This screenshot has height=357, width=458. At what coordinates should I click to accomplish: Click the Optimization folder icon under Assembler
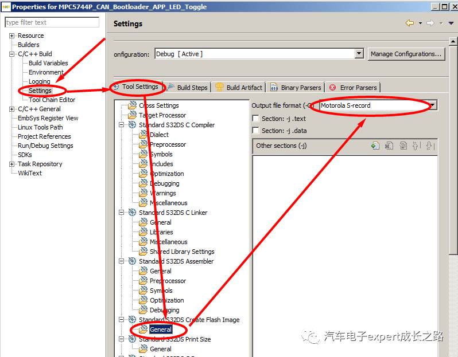point(143,300)
